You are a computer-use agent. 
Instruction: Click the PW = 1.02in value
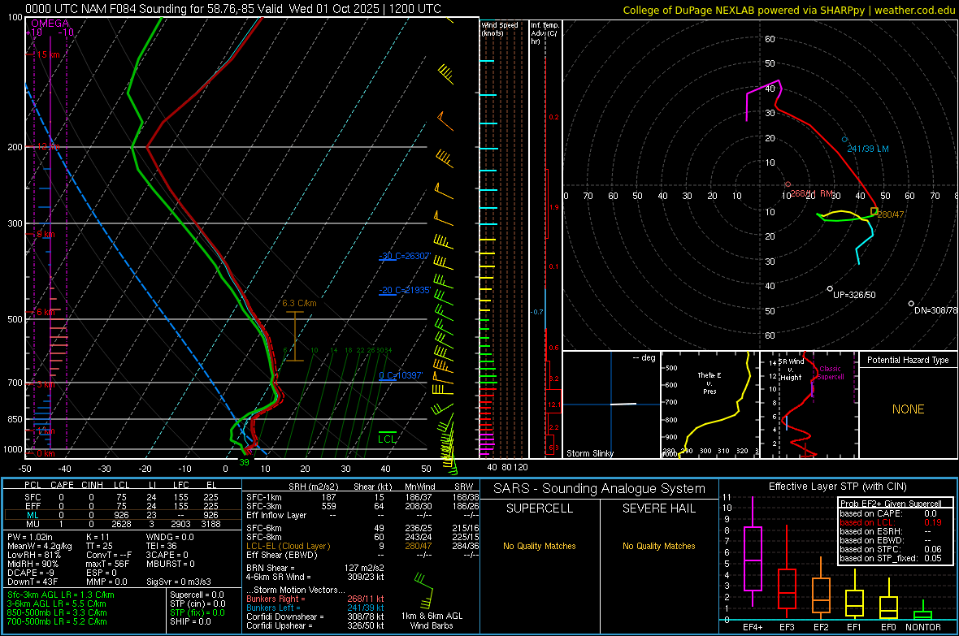coord(30,537)
